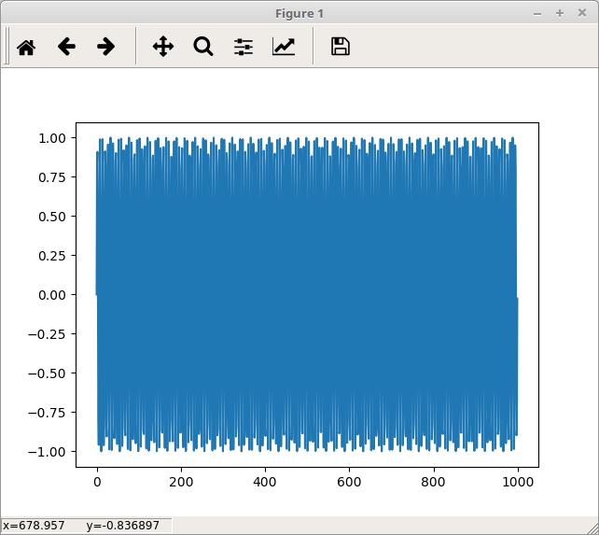Minimize the Figure 1 window

pos(538,13)
